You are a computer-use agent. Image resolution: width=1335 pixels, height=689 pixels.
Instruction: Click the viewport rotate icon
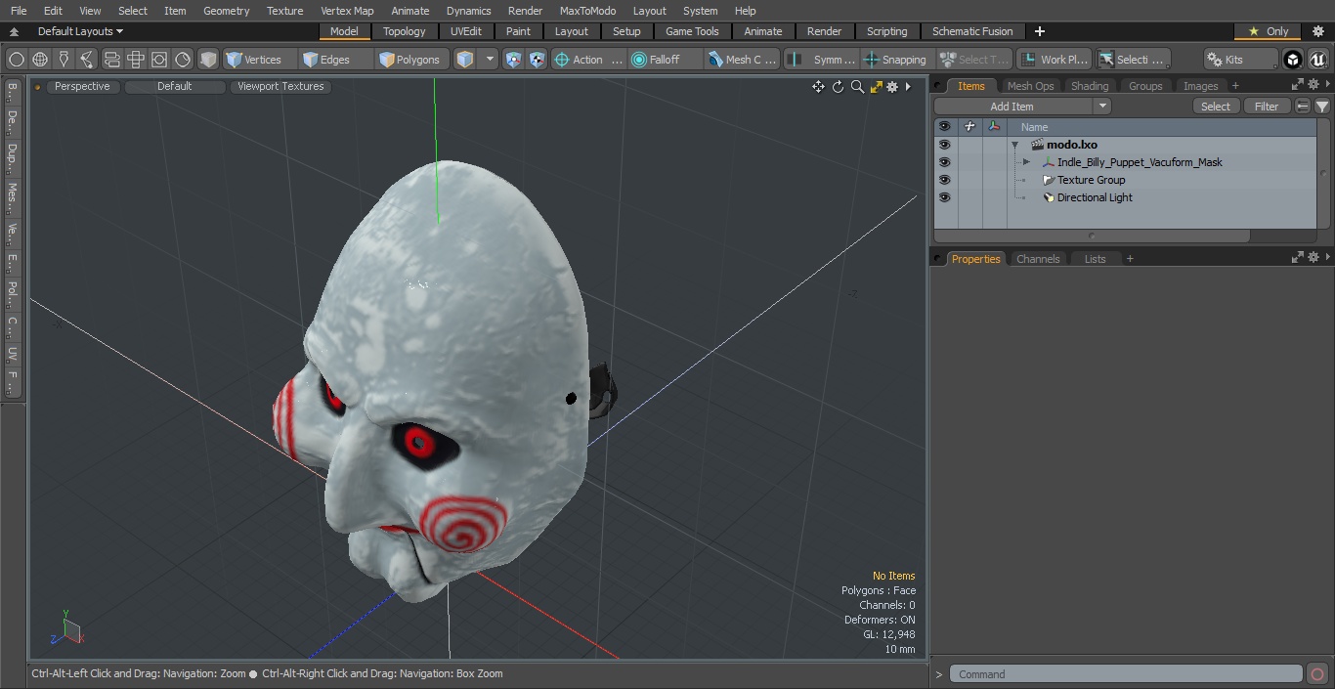click(838, 87)
